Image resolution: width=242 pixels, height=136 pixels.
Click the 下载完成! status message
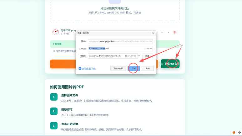coord(57,44)
